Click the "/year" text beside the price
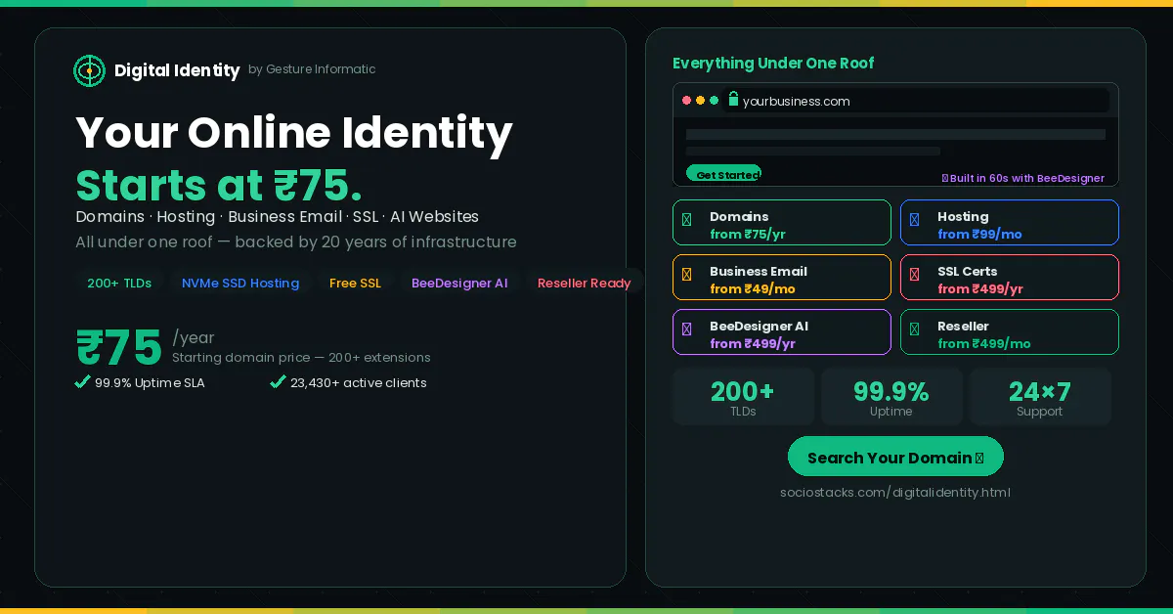Image resolution: width=1173 pixels, height=614 pixels. tap(194, 337)
